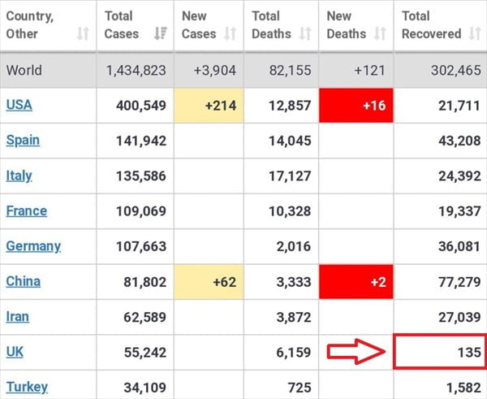Click the Germany link
The height and width of the screenshot is (399, 487).
point(33,245)
